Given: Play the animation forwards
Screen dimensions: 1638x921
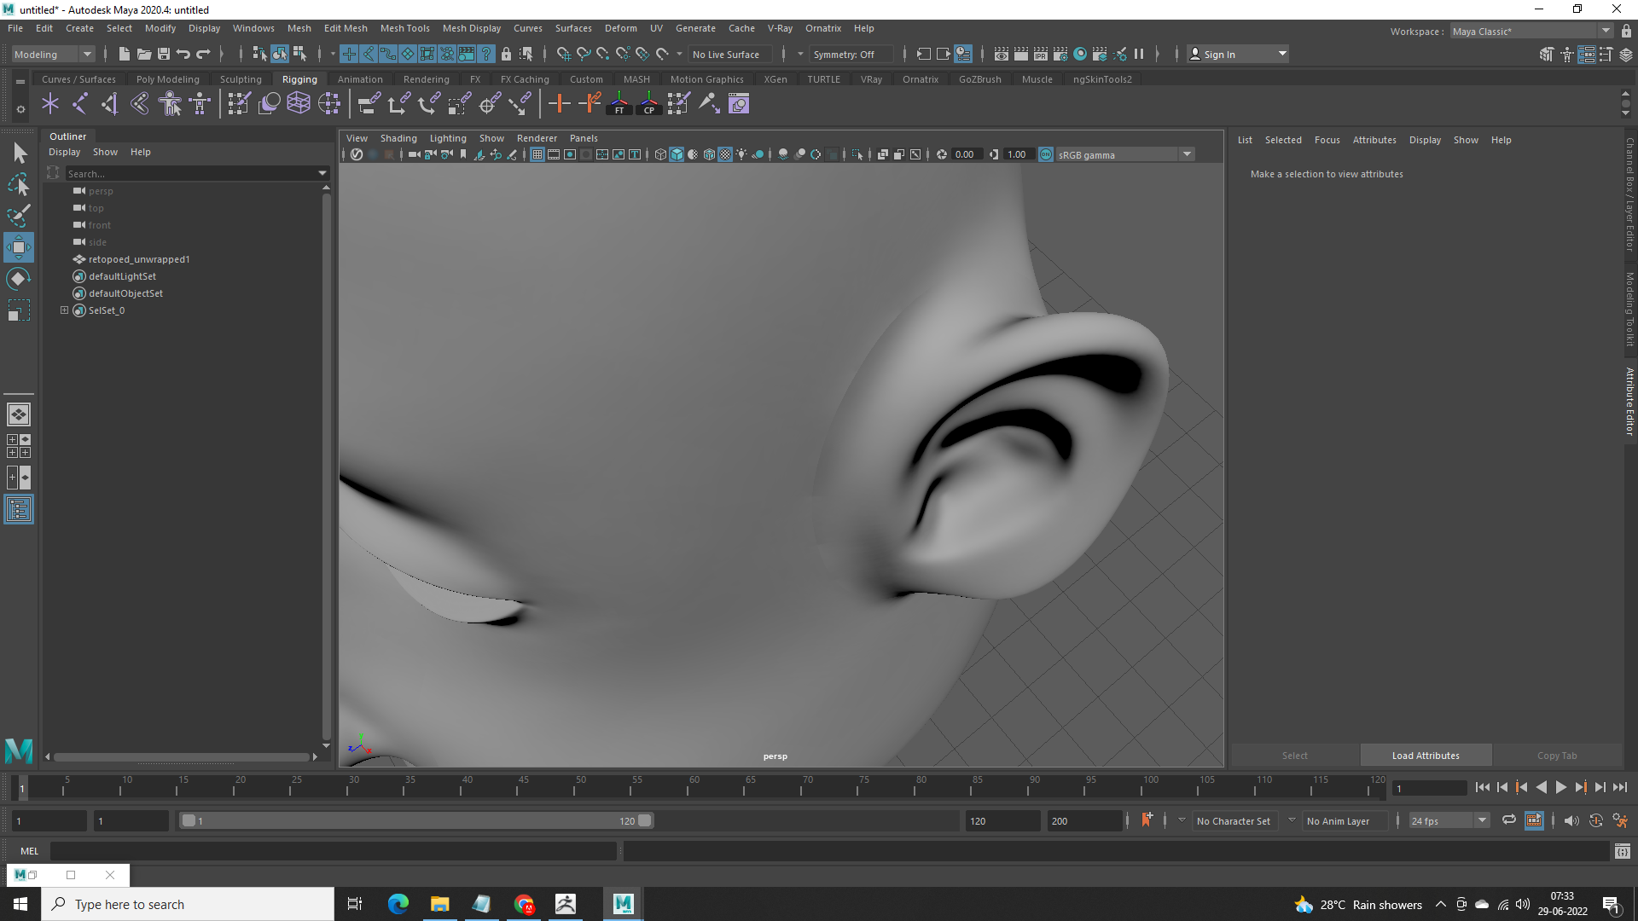Looking at the screenshot, I should [x=1560, y=787].
